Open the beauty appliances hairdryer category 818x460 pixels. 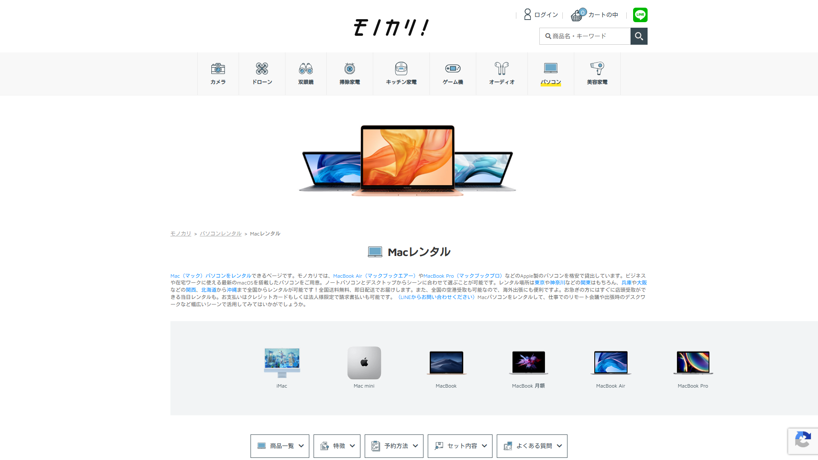pos(597,69)
